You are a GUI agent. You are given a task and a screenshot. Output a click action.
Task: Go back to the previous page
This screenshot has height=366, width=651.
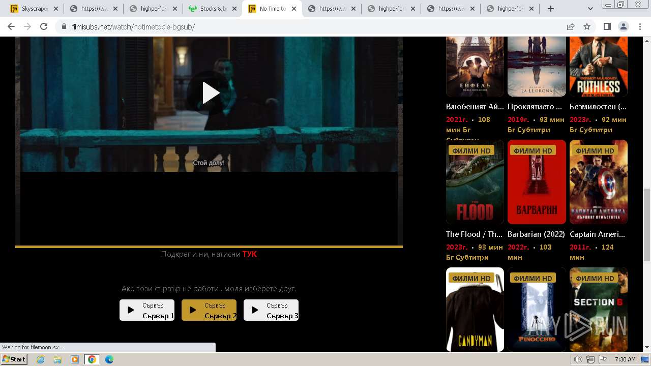coord(11,26)
